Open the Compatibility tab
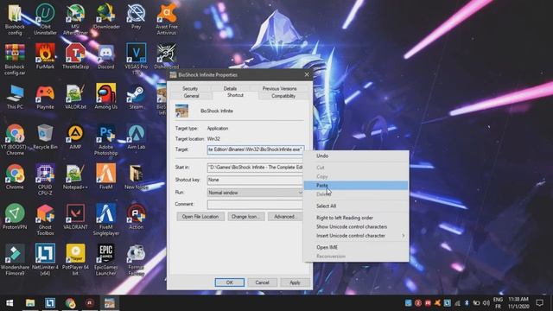 point(283,96)
